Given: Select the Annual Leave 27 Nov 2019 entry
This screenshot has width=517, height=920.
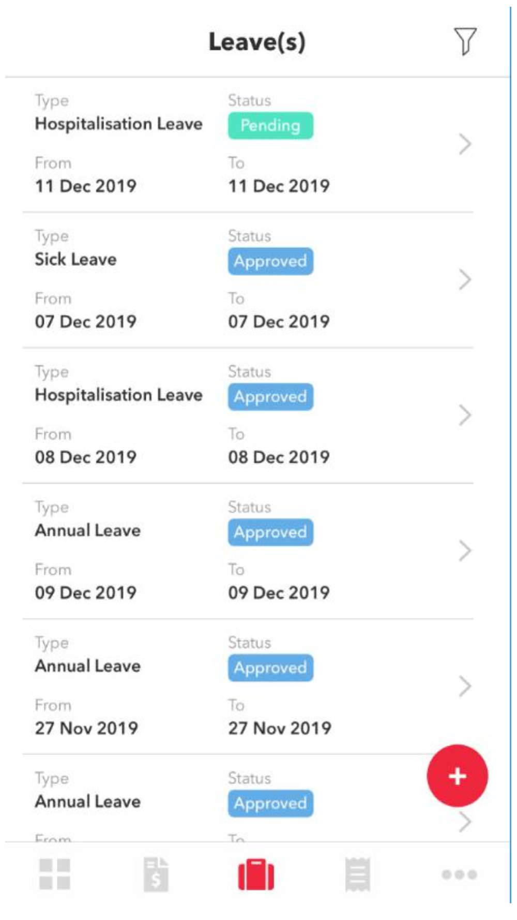Looking at the screenshot, I should coord(248,687).
